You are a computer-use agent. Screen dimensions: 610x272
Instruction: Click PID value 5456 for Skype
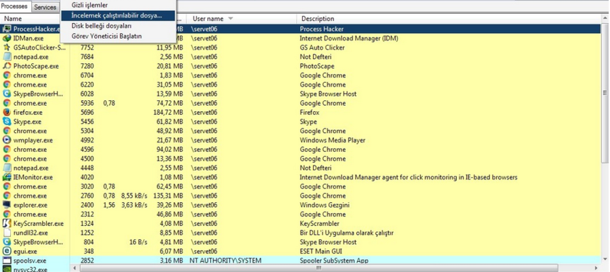[87, 121]
